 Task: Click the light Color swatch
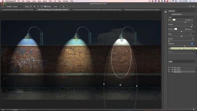pyautogui.click(x=174, y=20)
